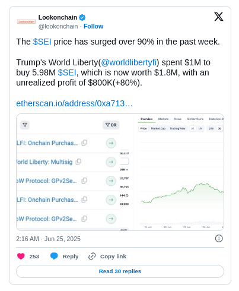
Task: Read 30 replies button
Action: [120, 271]
